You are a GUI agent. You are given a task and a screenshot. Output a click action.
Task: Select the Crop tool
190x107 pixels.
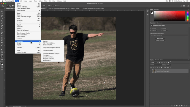[x=2, y=21]
